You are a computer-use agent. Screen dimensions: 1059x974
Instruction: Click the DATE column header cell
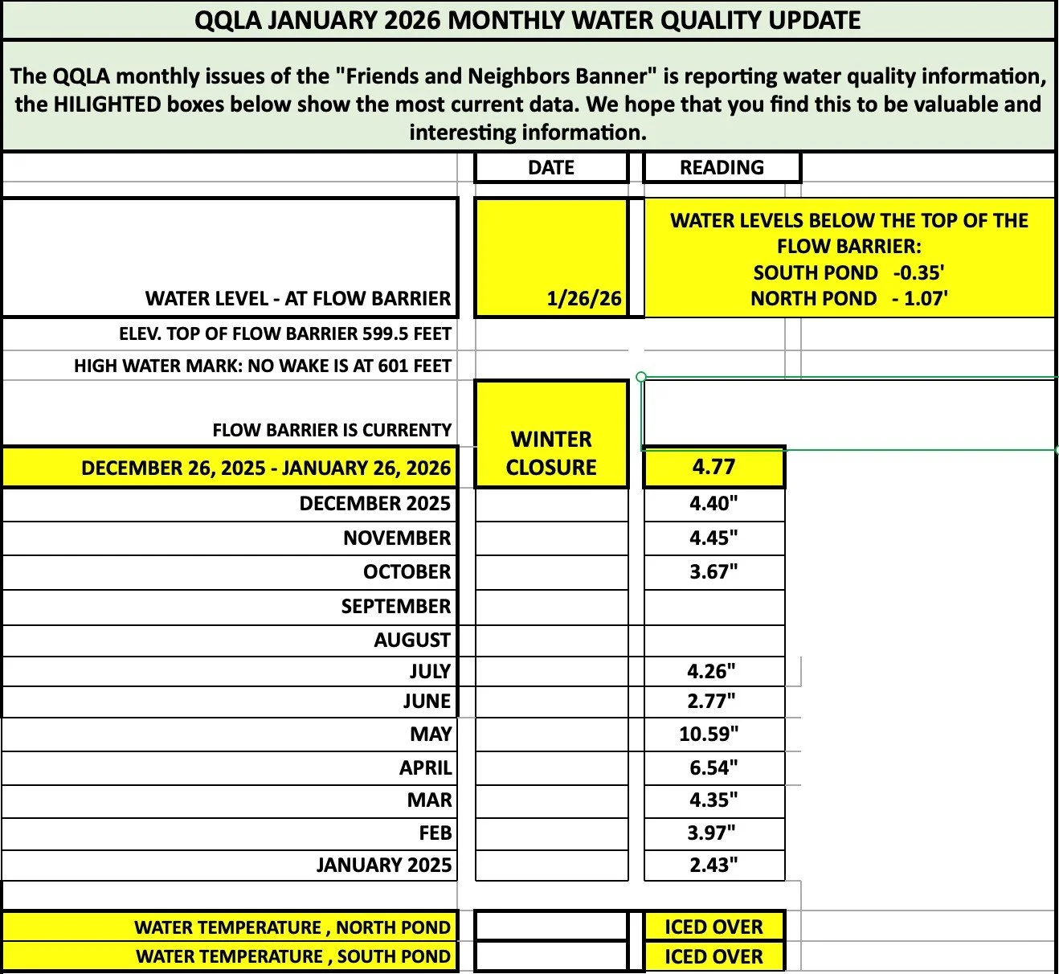[551, 167]
